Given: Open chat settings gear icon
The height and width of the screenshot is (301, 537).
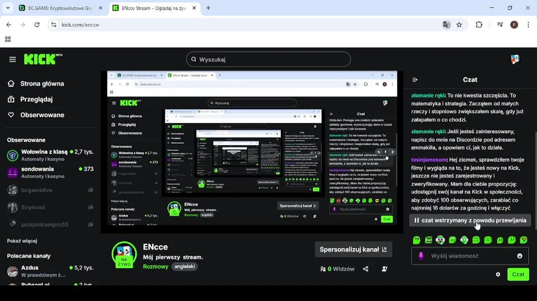Looking at the screenshot, I should pos(498,274).
